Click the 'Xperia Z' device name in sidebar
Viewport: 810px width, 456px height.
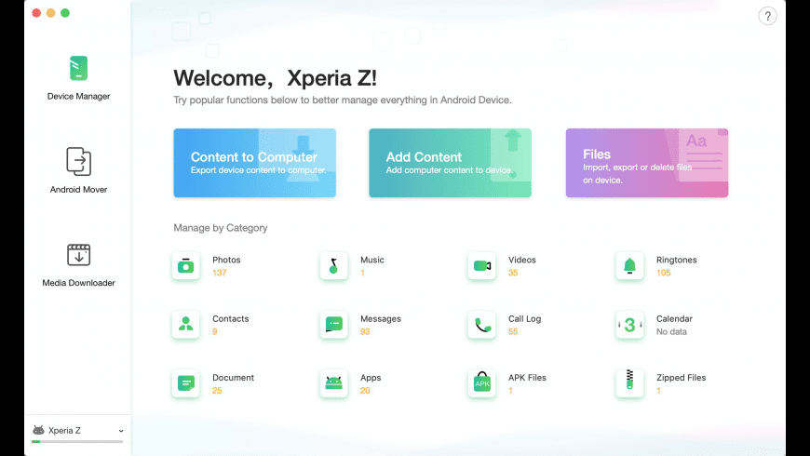[x=64, y=430]
